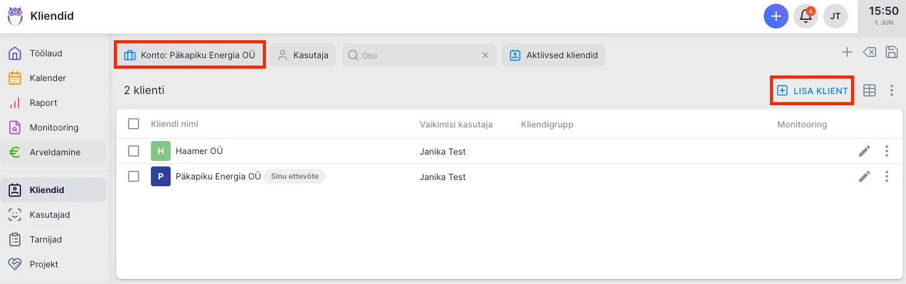The image size is (906, 284).
Task: Open more options for Haamer OÜ row
Action: (887, 151)
